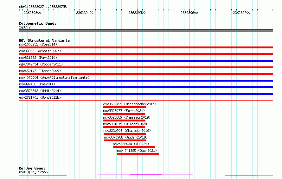The image size is (282, 179).
Task: Click the blue bar under nsv4075504
Action: 146,81
